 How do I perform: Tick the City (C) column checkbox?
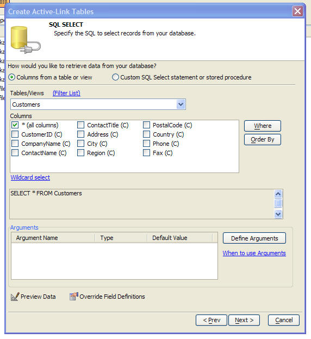pos(80,144)
